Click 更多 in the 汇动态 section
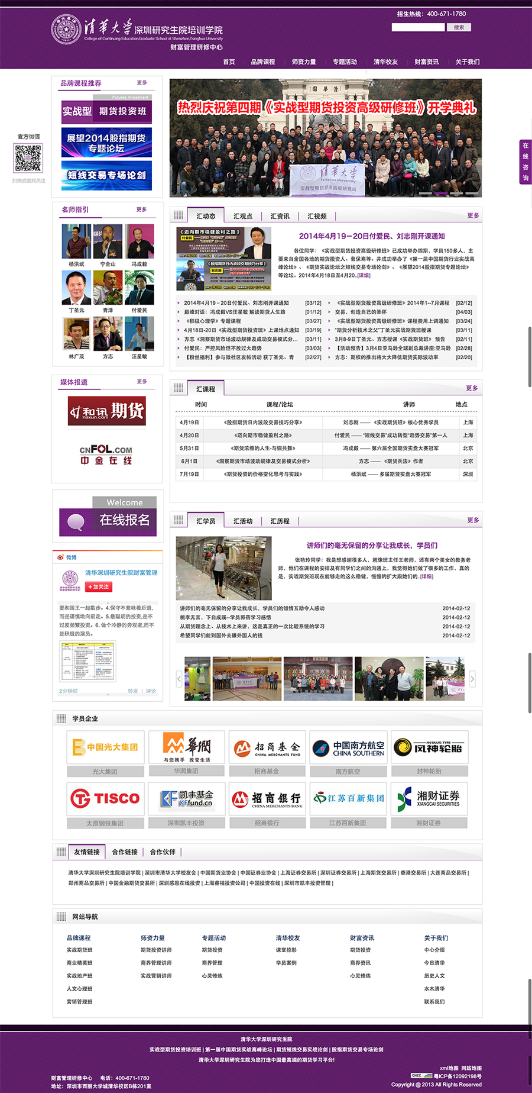Screen dimensions: 532x1093 [x=473, y=215]
